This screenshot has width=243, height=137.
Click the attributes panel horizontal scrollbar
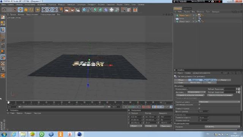click(x=206, y=129)
